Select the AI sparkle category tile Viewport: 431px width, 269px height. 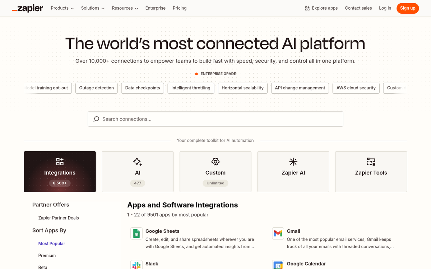(x=138, y=172)
